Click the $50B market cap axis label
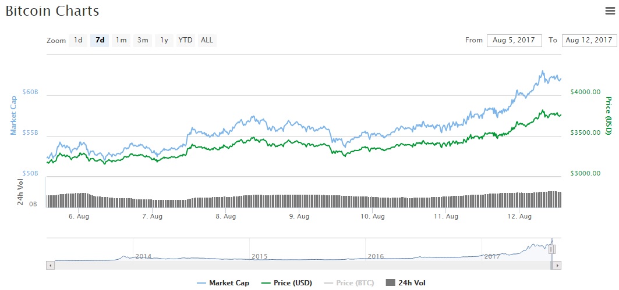The width and height of the screenshot is (619, 290). (30, 173)
